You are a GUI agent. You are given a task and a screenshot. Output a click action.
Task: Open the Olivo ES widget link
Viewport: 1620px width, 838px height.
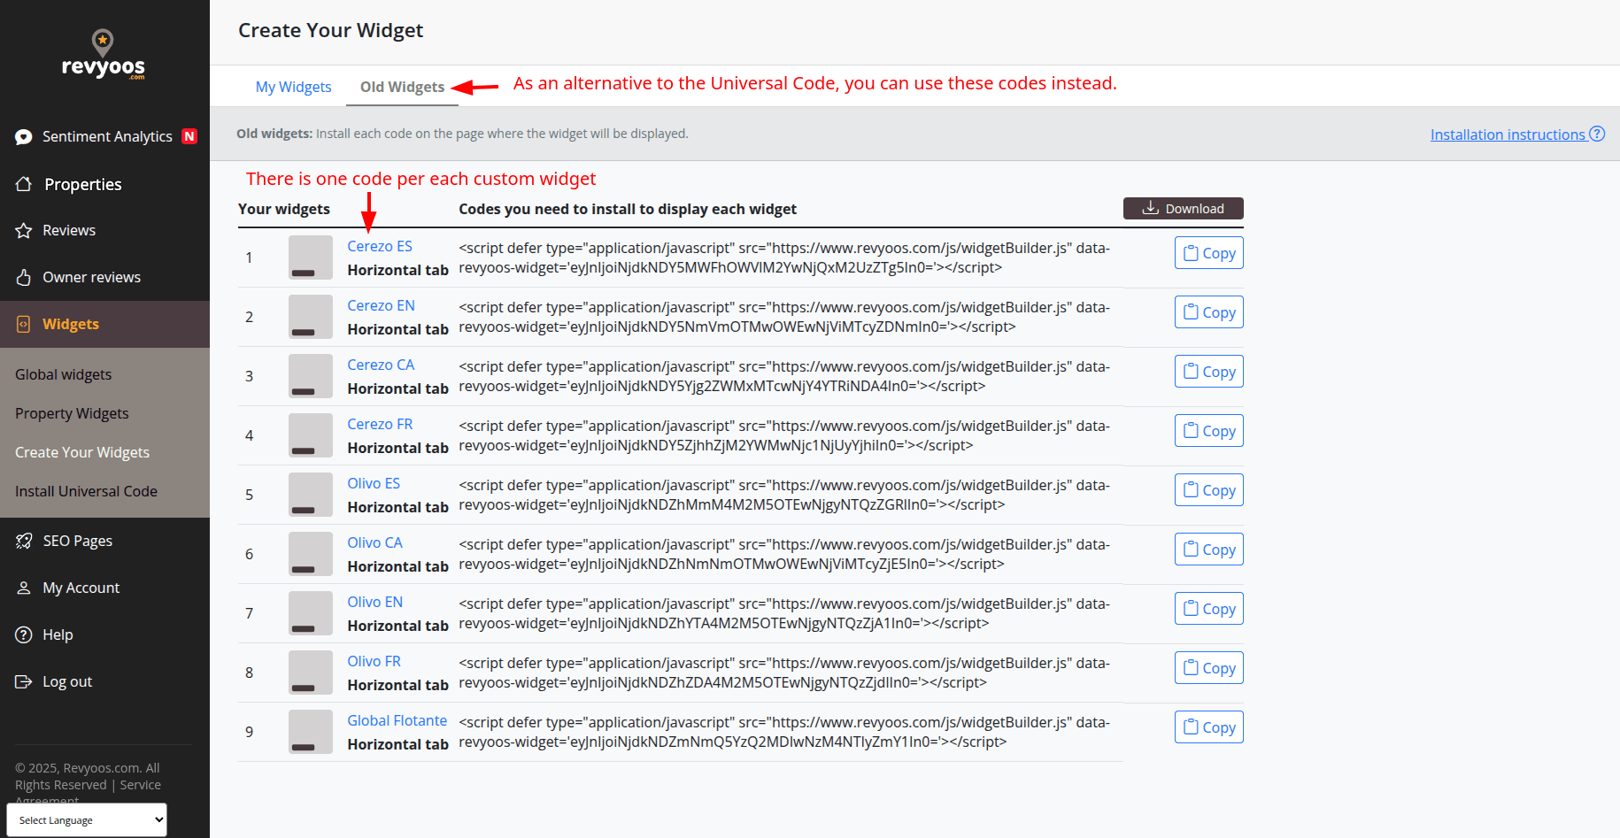(x=374, y=484)
